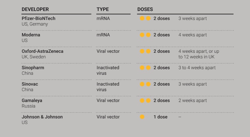
Task: Click the yellow dose dots in Moderna row
Action: [145, 35]
